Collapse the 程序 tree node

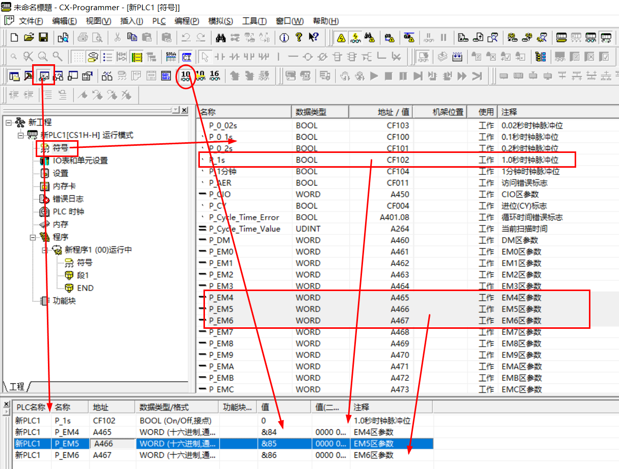point(33,237)
